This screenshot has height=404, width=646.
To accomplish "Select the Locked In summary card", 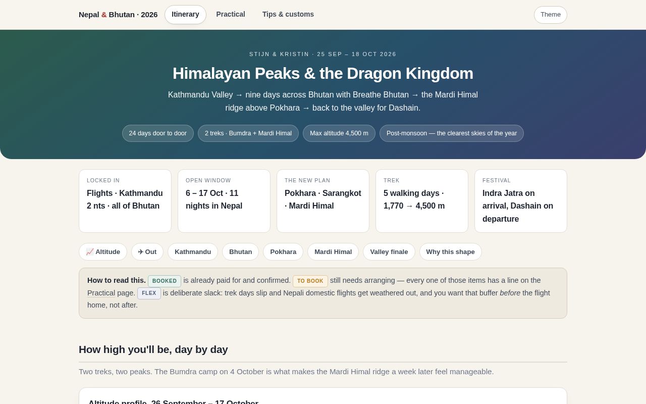I will coord(125,201).
